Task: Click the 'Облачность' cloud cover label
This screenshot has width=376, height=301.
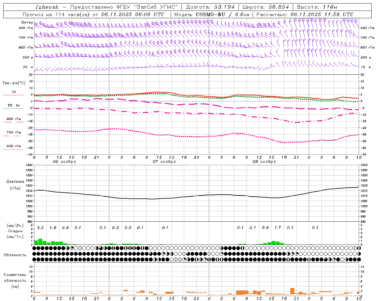Action: (15, 255)
